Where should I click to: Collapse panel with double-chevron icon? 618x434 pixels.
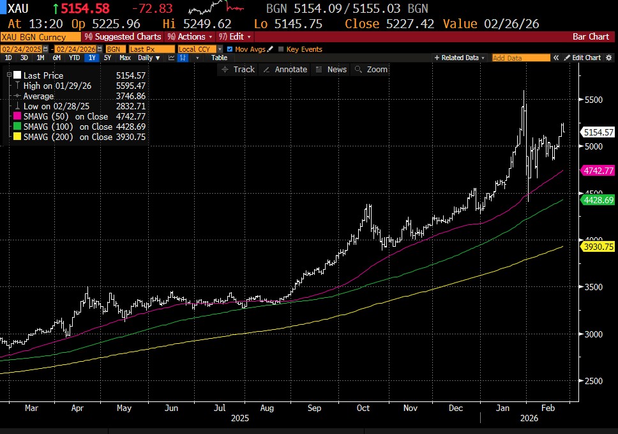[x=557, y=58]
